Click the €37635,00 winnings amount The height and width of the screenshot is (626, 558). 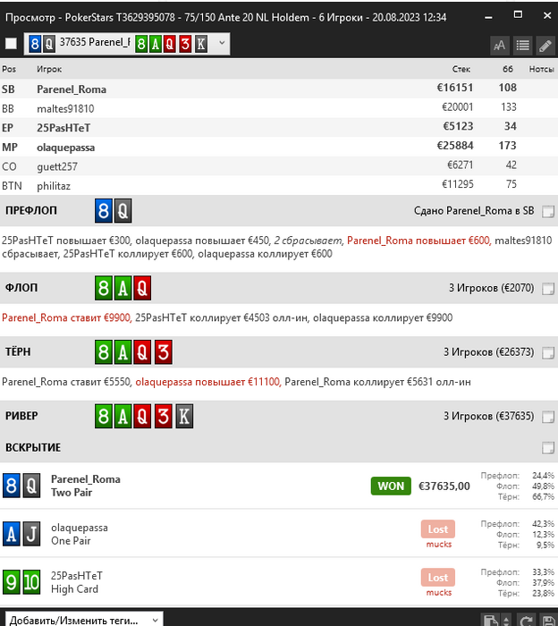pos(444,486)
